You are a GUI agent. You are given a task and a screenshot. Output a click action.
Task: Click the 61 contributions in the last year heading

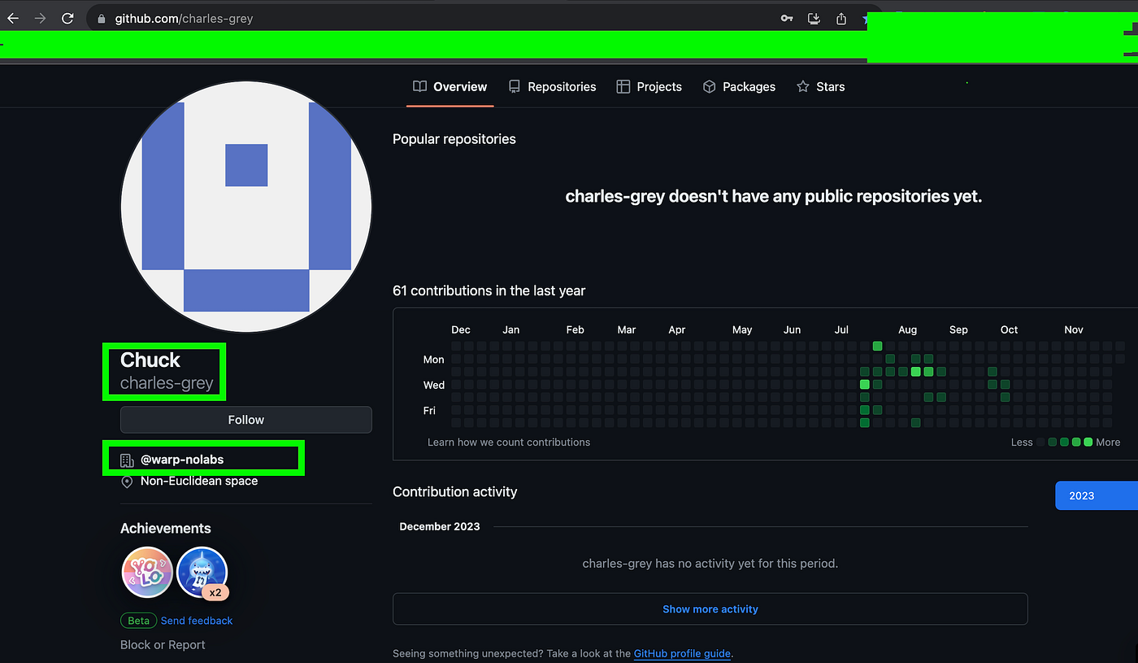pyautogui.click(x=489, y=291)
